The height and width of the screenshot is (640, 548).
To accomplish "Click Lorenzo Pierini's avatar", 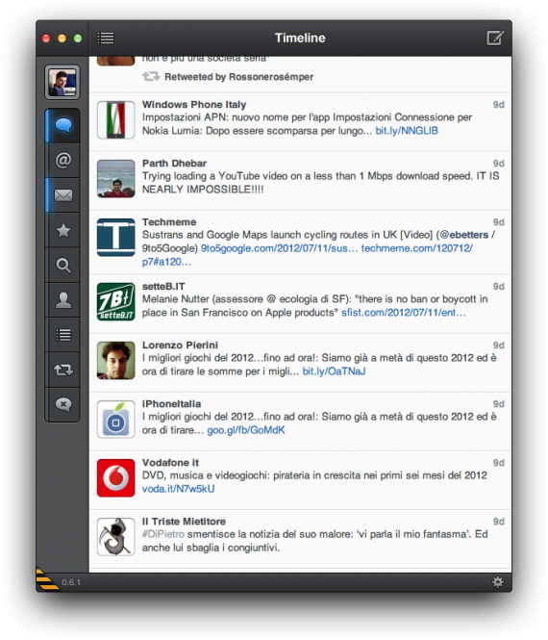I will pyautogui.click(x=115, y=360).
